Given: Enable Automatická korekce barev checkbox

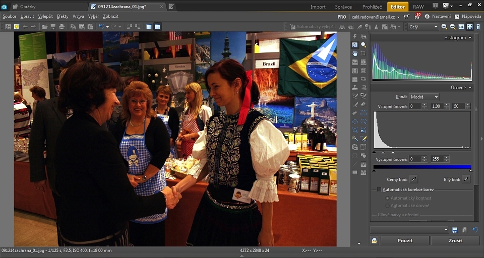Looking at the screenshot, I should tap(379, 189).
